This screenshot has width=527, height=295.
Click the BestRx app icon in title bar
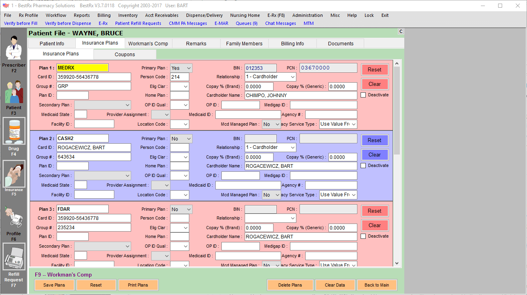click(6, 6)
